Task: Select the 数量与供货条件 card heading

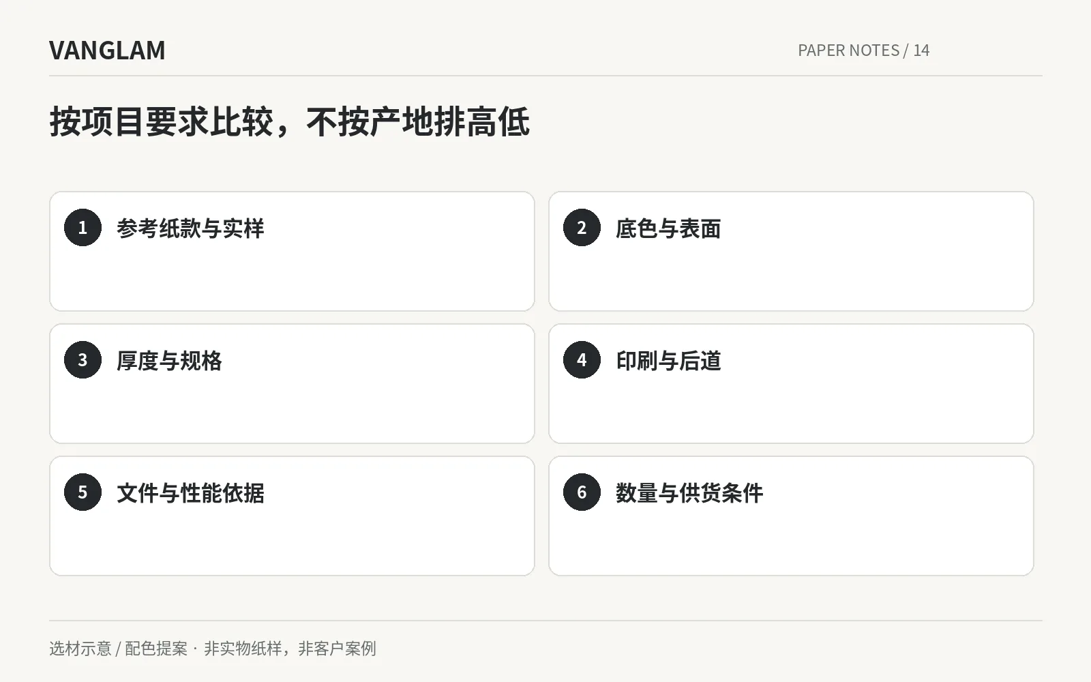Action: pos(689,493)
